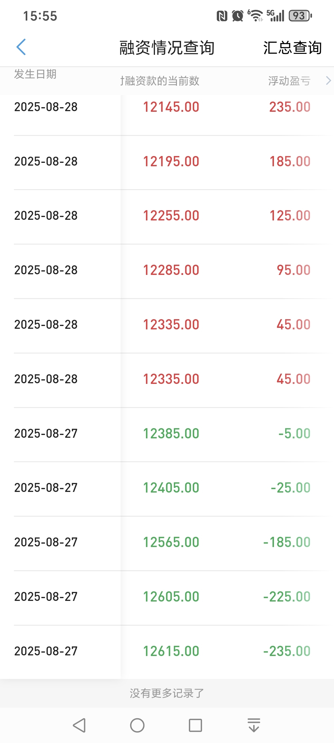
Task: Tap 没有更多记录了 footer text
Action: [x=167, y=693]
